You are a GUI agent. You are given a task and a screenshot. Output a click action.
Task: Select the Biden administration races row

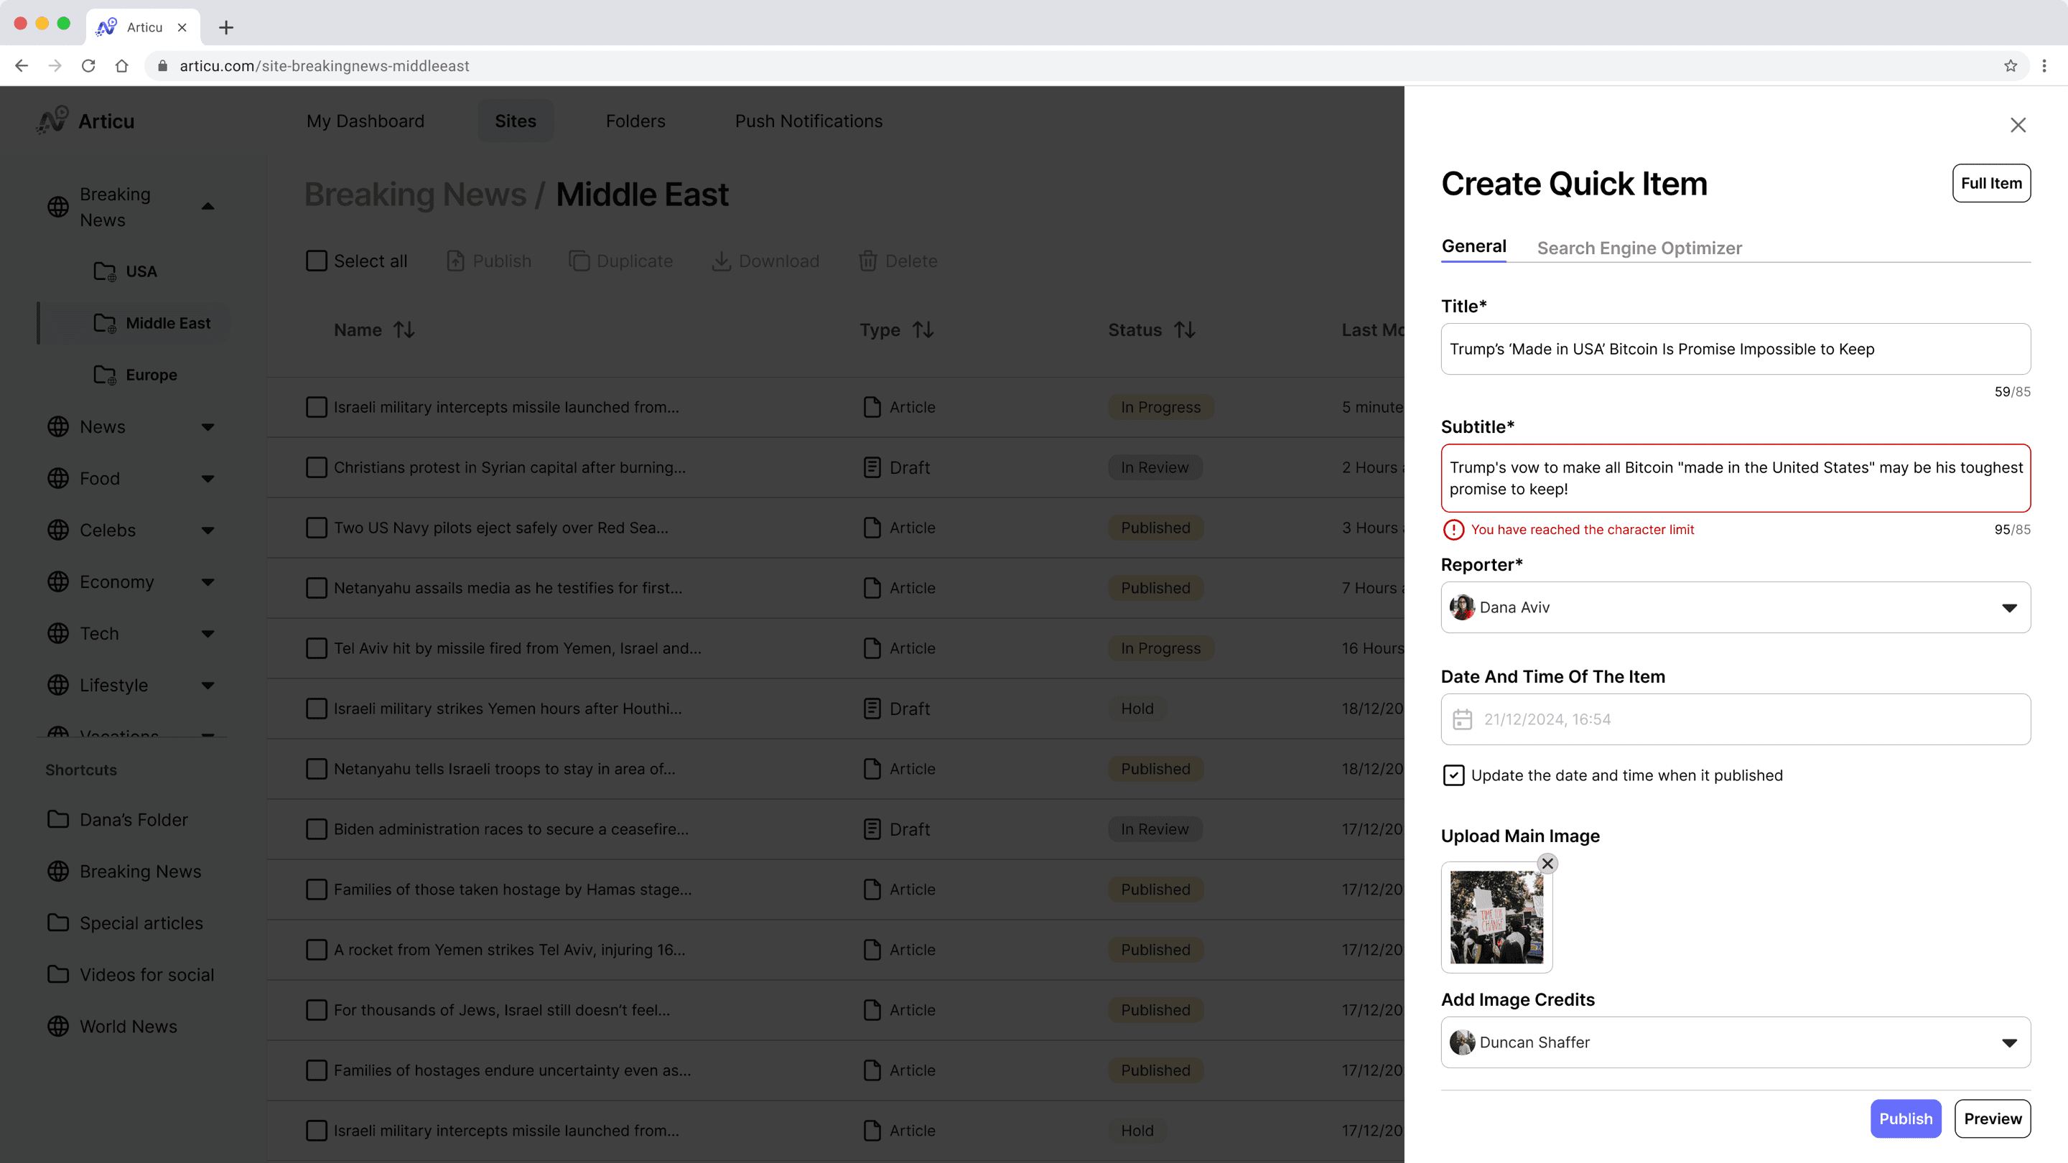pyautogui.click(x=316, y=829)
